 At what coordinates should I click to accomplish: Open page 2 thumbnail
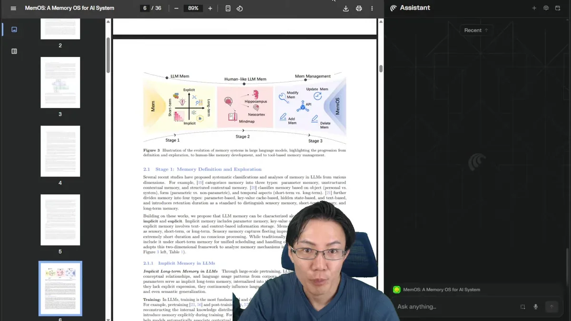point(60,29)
